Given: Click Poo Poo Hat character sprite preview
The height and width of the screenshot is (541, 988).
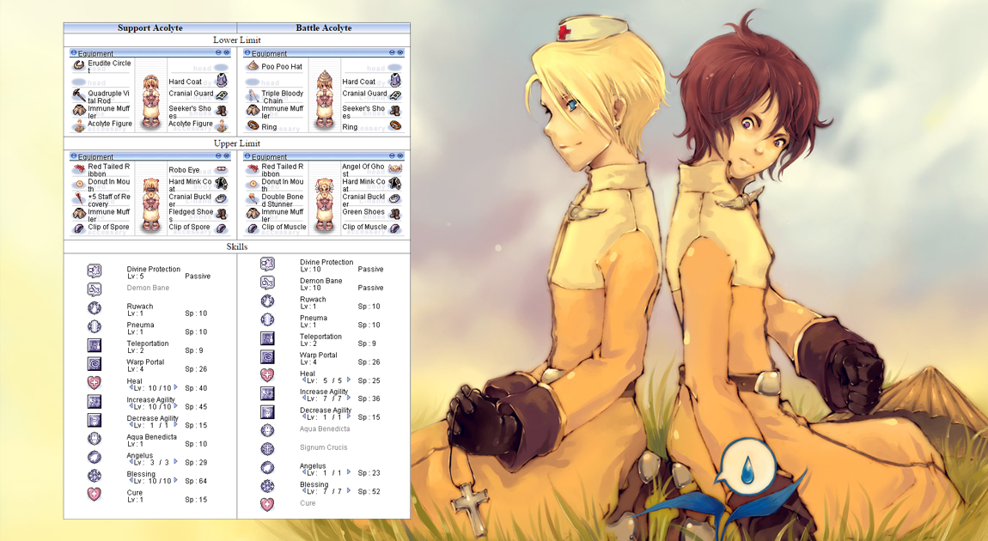Looking at the screenshot, I should pyautogui.click(x=325, y=100).
